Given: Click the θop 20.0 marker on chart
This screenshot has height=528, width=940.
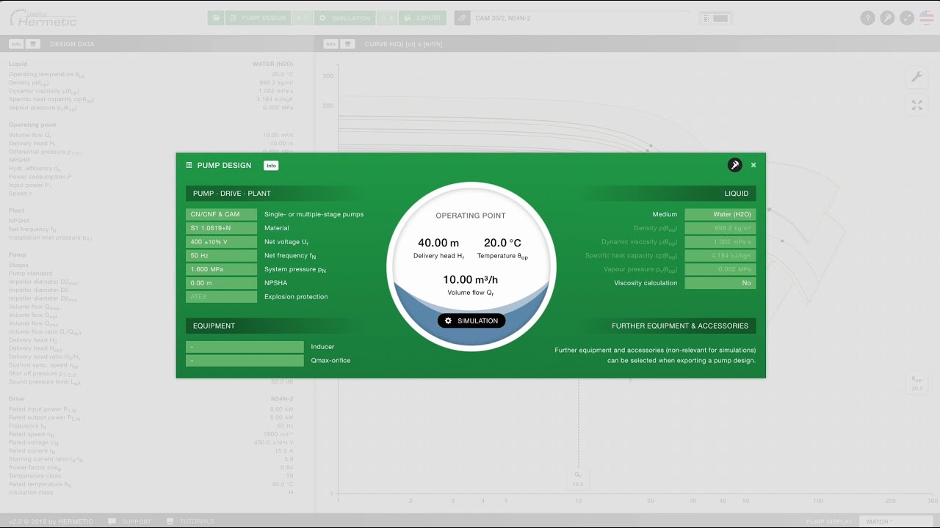Looking at the screenshot, I should point(916,384).
